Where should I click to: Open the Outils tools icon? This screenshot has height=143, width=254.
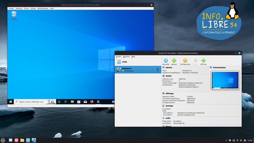[x=119, y=62]
